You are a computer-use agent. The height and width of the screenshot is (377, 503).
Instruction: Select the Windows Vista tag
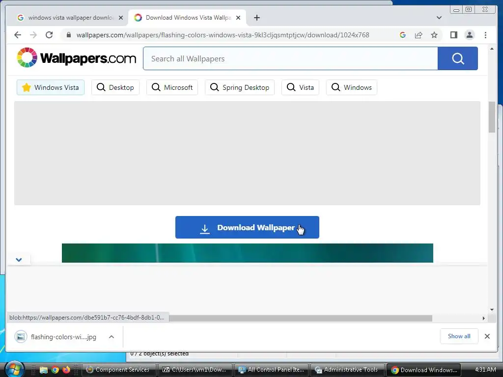pos(51,87)
